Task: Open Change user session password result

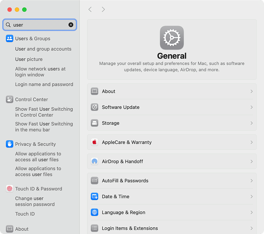Action: [x=35, y=202]
